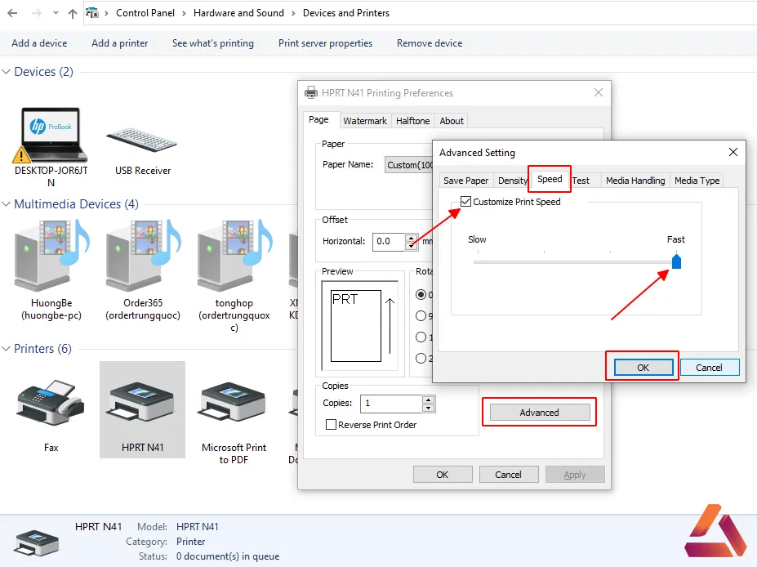The width and height of the screenshot is (757, 567).
Task: Select the Fax printer icon
Action: [51, 403]
